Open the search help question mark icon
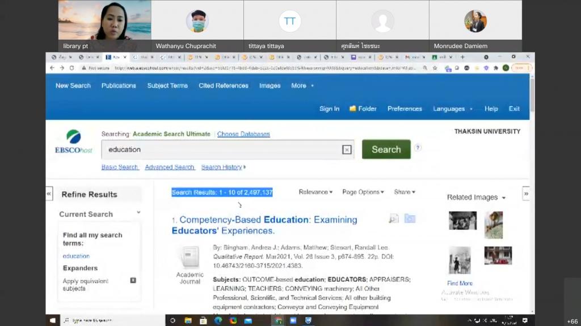The height and width of the screenshot is (326, 581). point(418,148)
